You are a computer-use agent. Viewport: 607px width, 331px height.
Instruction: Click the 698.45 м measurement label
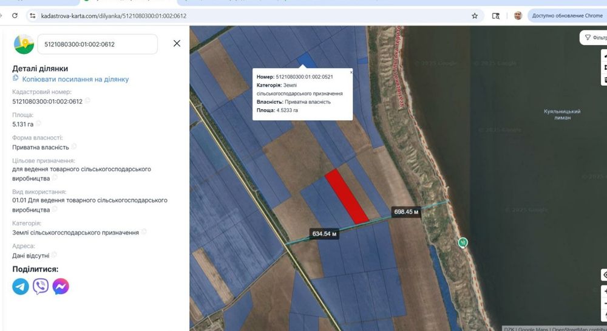[x=406, y=212]
